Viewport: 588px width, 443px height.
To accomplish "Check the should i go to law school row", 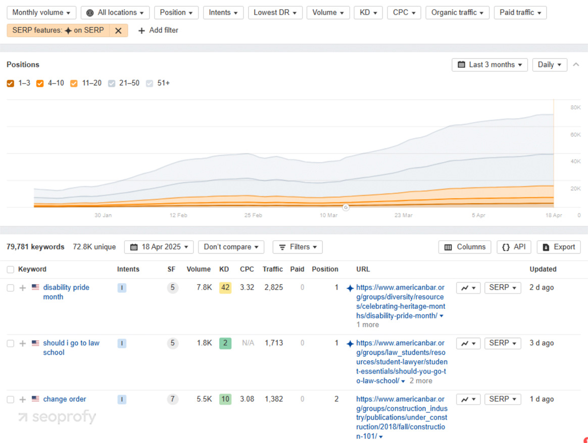I will pyautogui.click(x=11, y=344).
